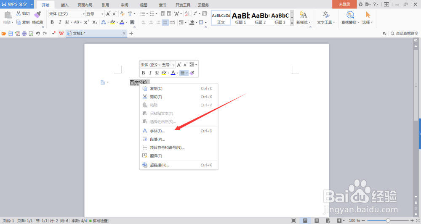Toggle left alignment in the ribbon
Viewport: 421px width, 224px height.
pyautogui.click(x=144, y=23)
